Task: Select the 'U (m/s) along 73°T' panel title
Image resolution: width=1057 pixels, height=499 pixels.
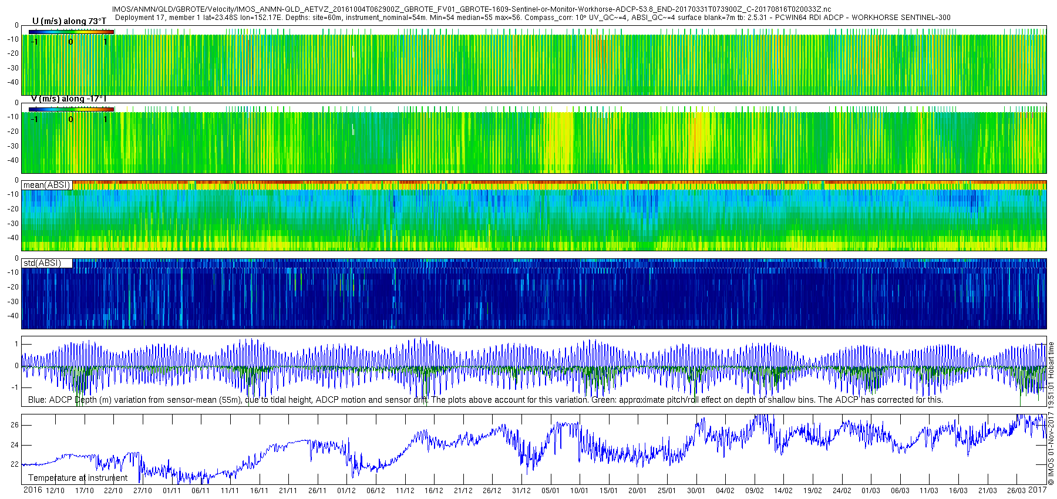Action: [x=69, y=21]
